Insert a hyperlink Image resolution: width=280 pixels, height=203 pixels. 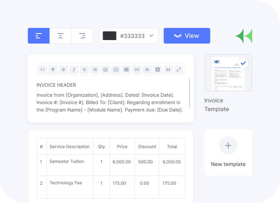(137, 70)
